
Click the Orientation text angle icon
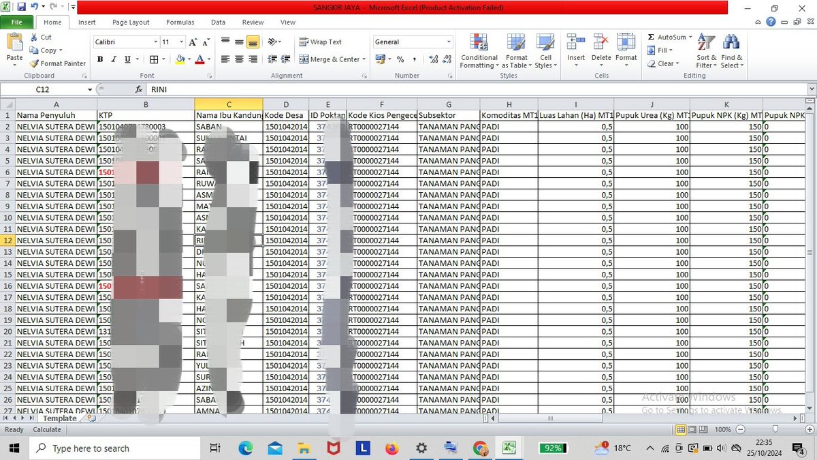[x=274, y=42]
